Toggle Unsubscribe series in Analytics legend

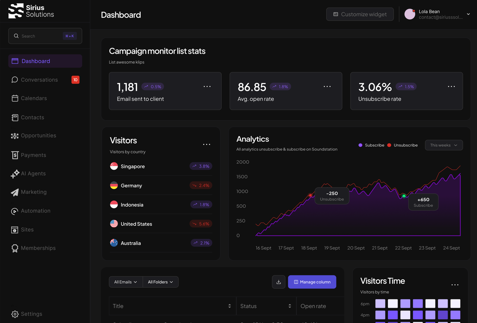(x=402, y=145)
